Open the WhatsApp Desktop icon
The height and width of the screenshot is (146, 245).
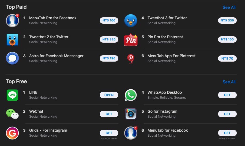click(x=131, y=95)
